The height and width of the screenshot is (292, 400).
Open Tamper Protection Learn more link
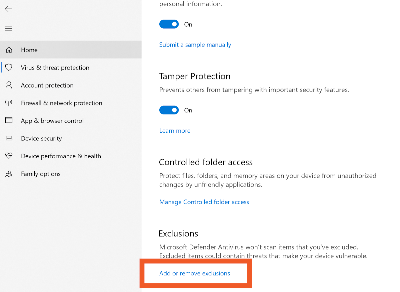click(x=175, y=131)
